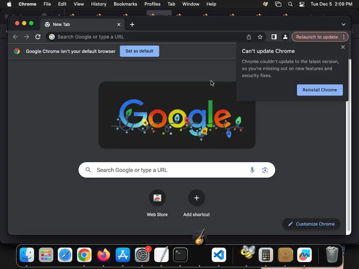This screenshot has width=359, height=269.
Task: Go forward with the forward arrow
Action: click(27, 37)
